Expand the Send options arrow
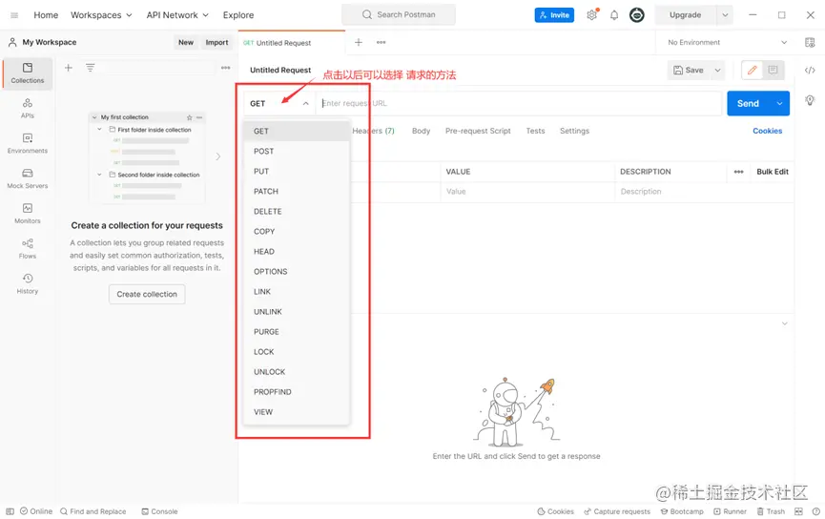Screen dimensions: 825x519 pyautogui.click(x=780, y=103)
